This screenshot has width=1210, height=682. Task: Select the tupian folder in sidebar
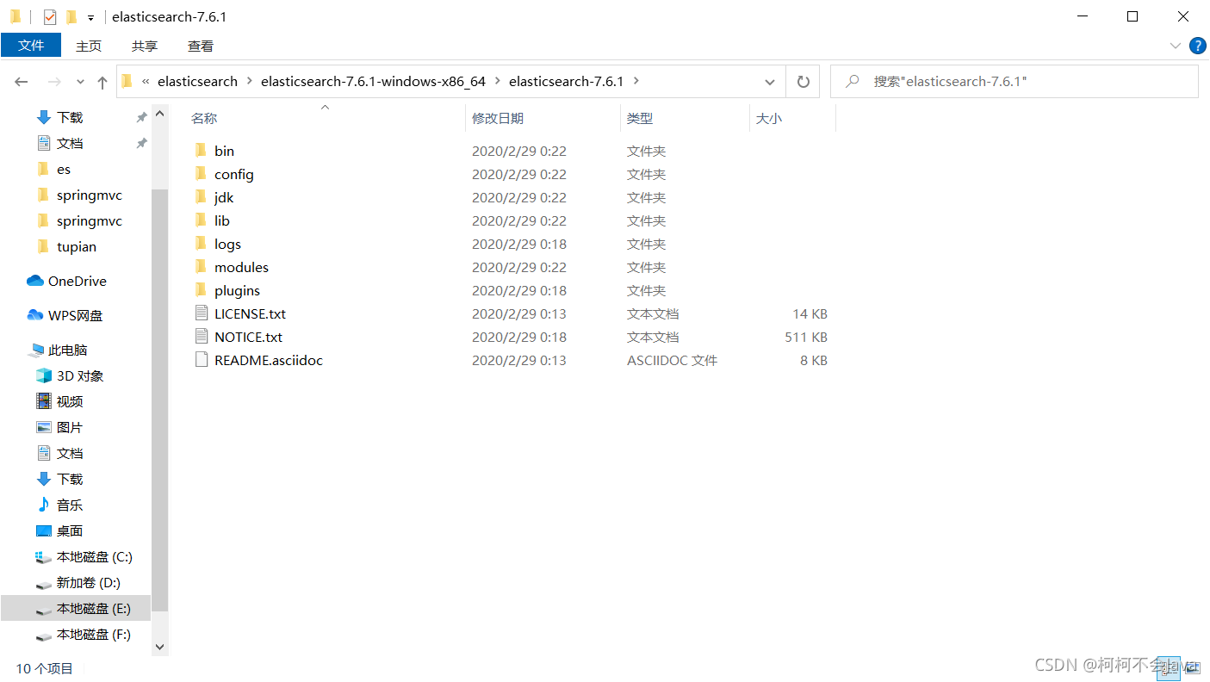pos(76,246)
